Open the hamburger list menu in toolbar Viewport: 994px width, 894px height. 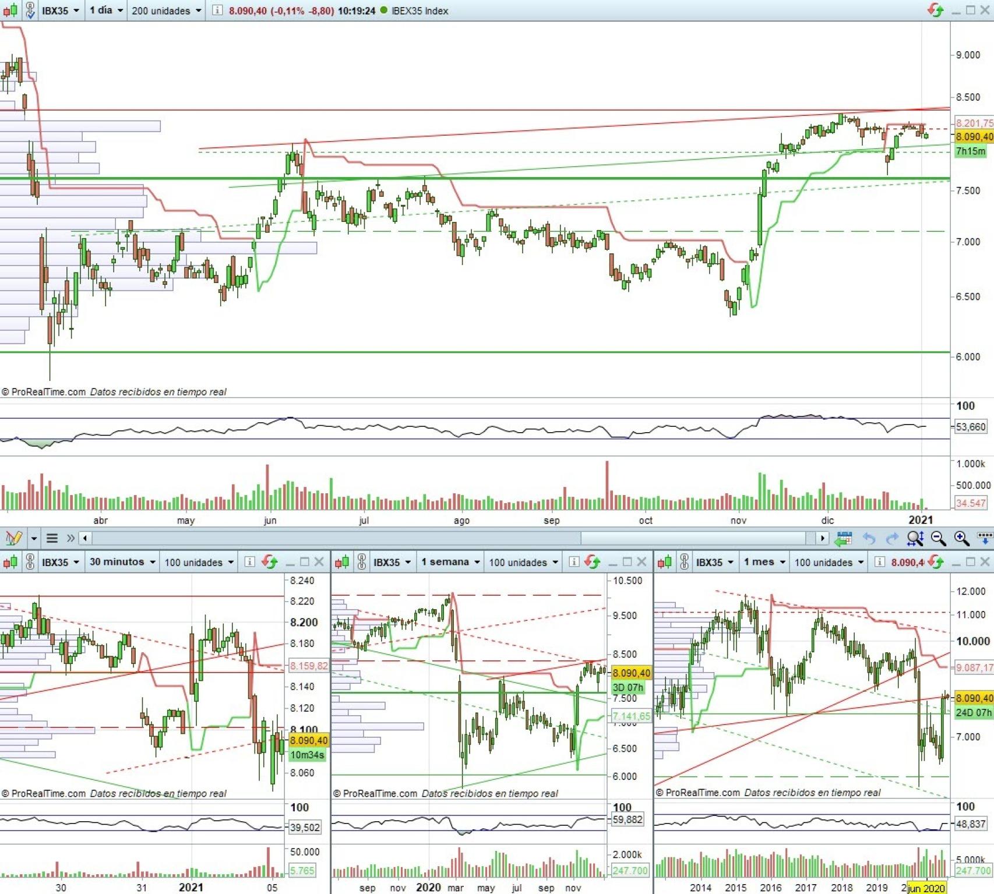52,538
